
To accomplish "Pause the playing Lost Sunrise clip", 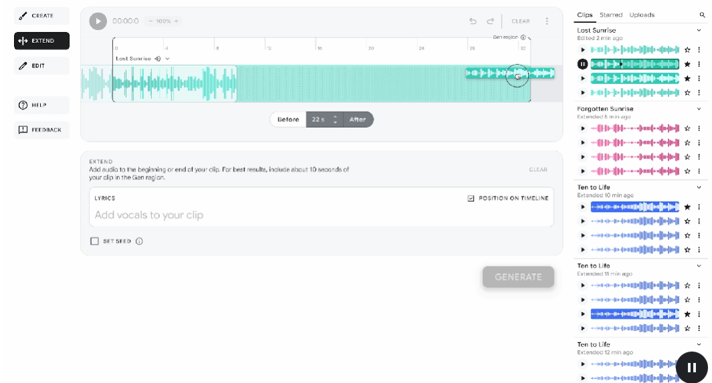I will [x=582, y=64].
